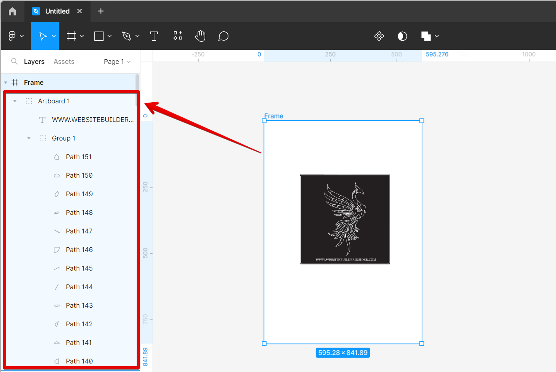Open the Resources components tool
Viewport: 556px width, 372px height.
pos(178,36)
